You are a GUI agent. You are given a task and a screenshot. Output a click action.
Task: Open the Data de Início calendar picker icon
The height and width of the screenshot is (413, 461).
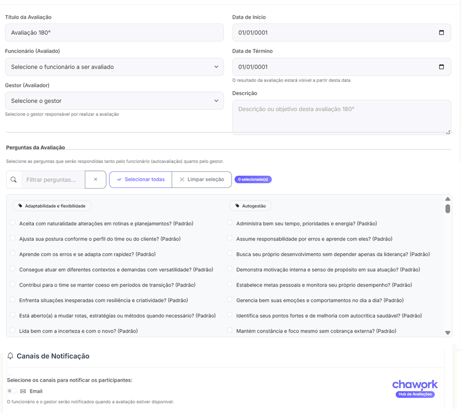(x=441, y=33)
